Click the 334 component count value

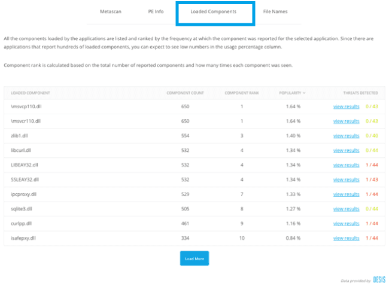tap(185, 238)
